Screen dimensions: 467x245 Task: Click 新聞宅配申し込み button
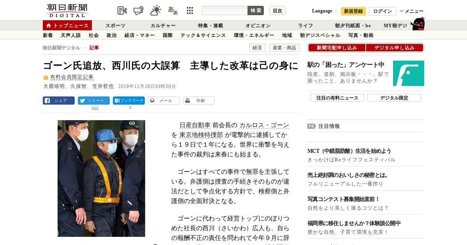[x=337, y=47]
